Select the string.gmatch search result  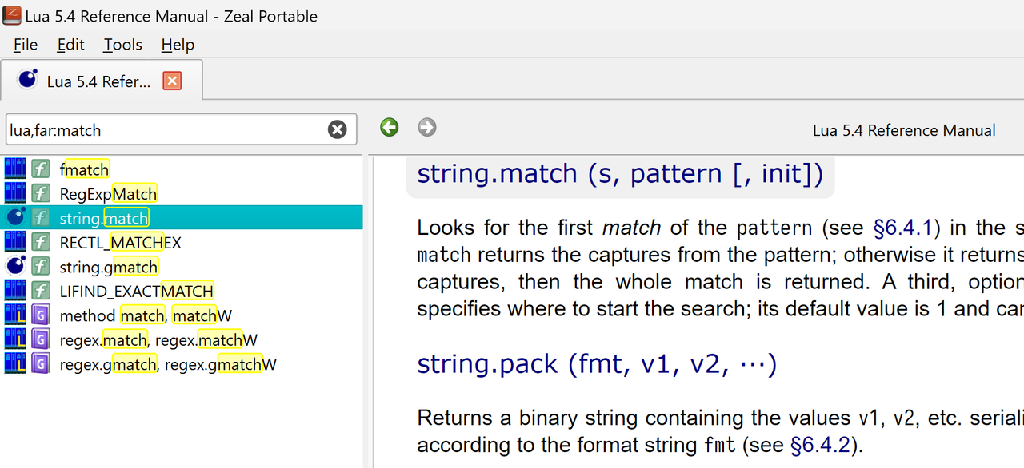point(182,266)
